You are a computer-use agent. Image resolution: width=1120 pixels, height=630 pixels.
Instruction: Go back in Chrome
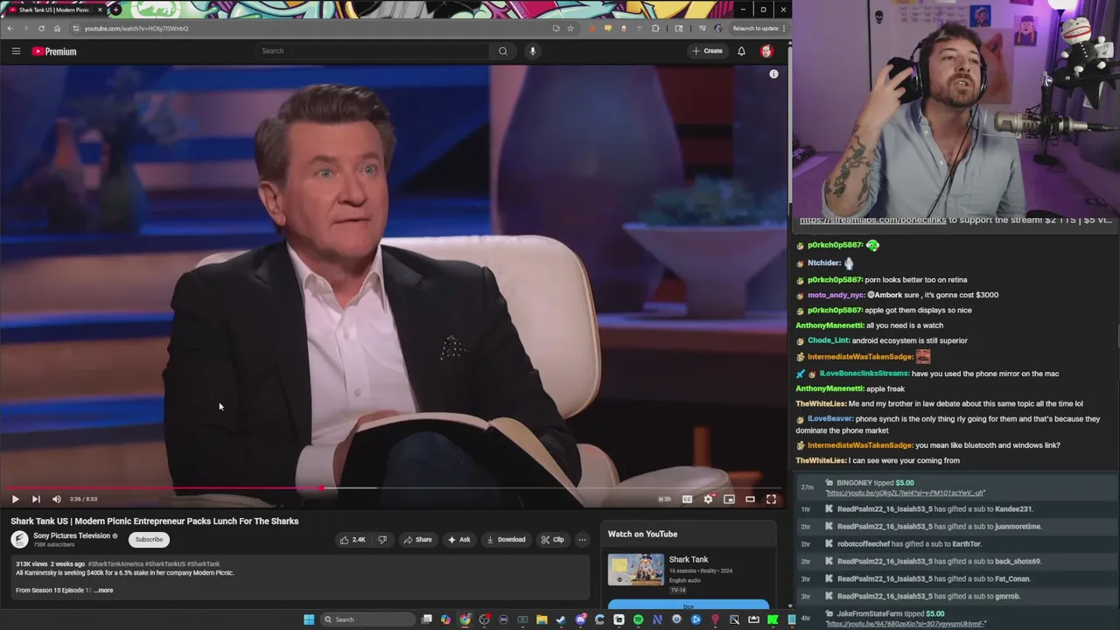[10, 28]
